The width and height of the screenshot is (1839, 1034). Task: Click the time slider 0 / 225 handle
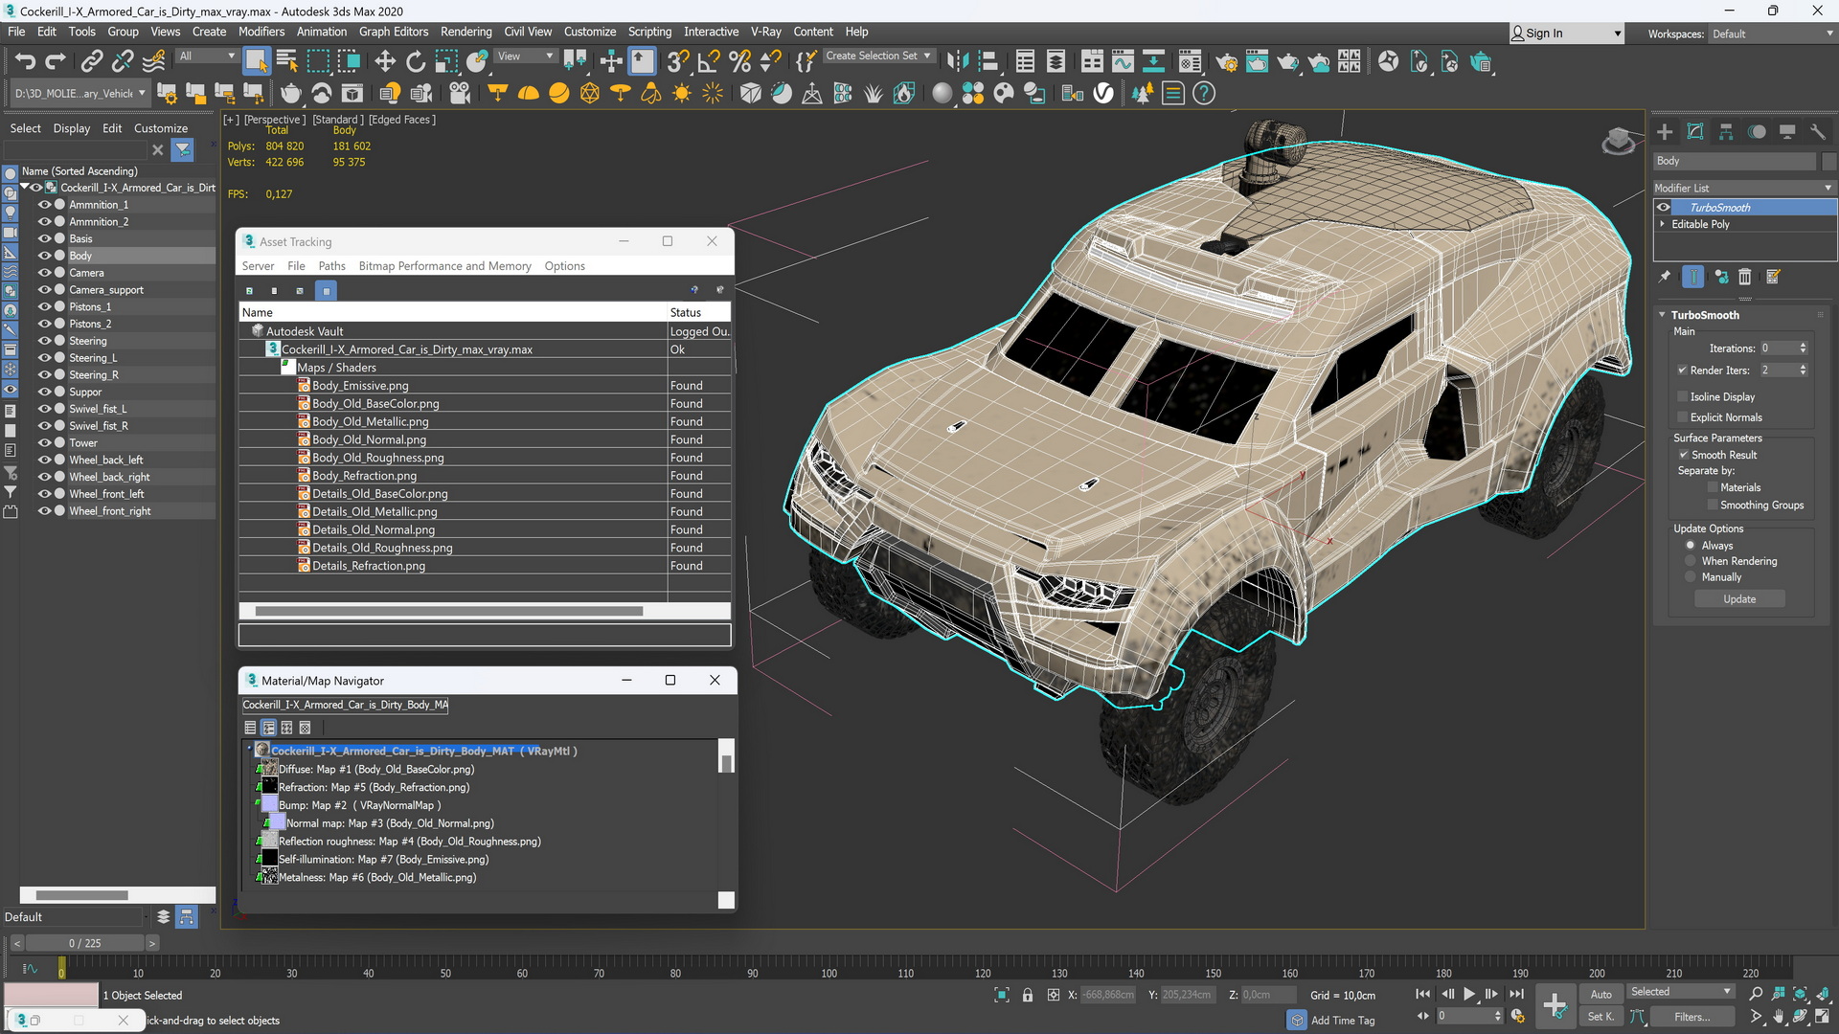pos(84,943)
